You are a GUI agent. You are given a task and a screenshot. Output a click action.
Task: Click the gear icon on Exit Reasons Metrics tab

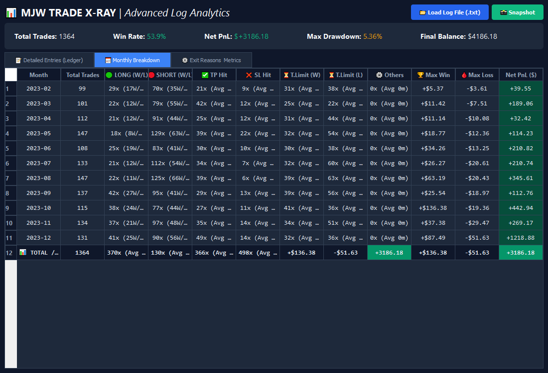click(185, 60)
